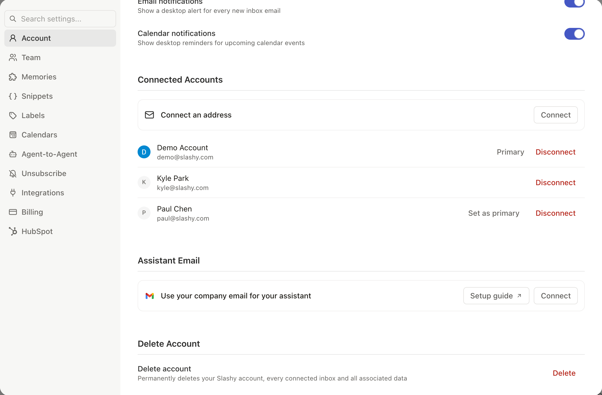Click the red Delete account button
The height and width of the screenshot is (395, 602).
(x=564, y=373)
